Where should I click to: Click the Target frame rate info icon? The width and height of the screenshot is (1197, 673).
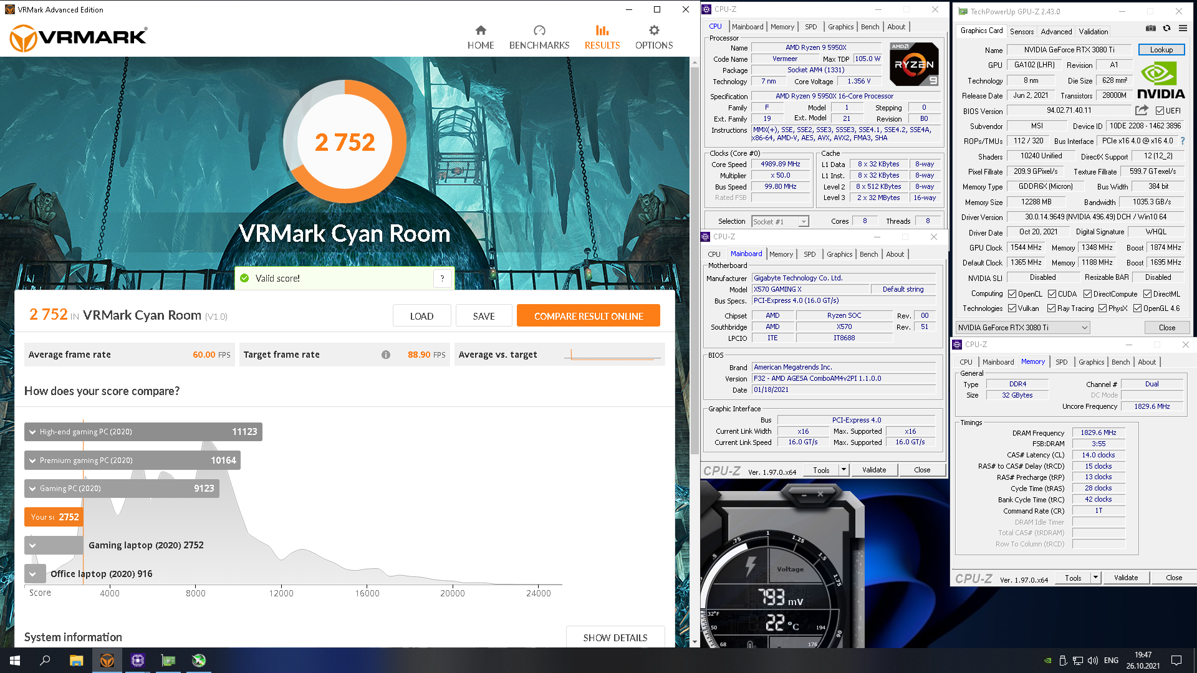pos(386,355)
